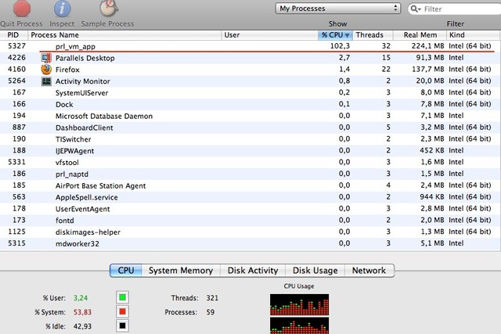Click the 102,3 CPU value
This screenshot has width=501, height=334.
click(x=340, y=46)
